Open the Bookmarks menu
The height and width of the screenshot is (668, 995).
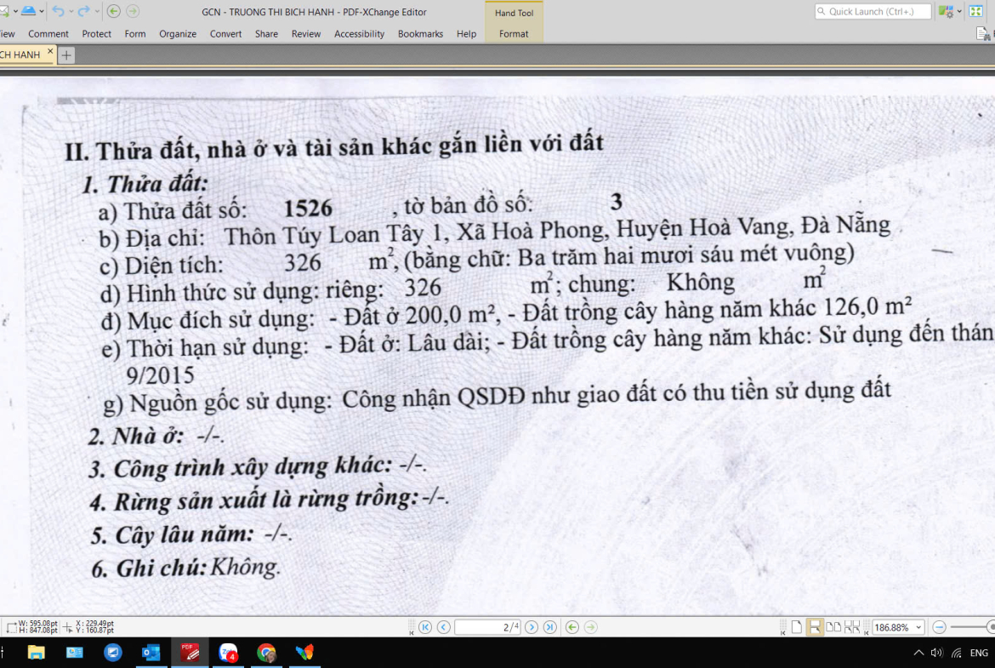420,34
